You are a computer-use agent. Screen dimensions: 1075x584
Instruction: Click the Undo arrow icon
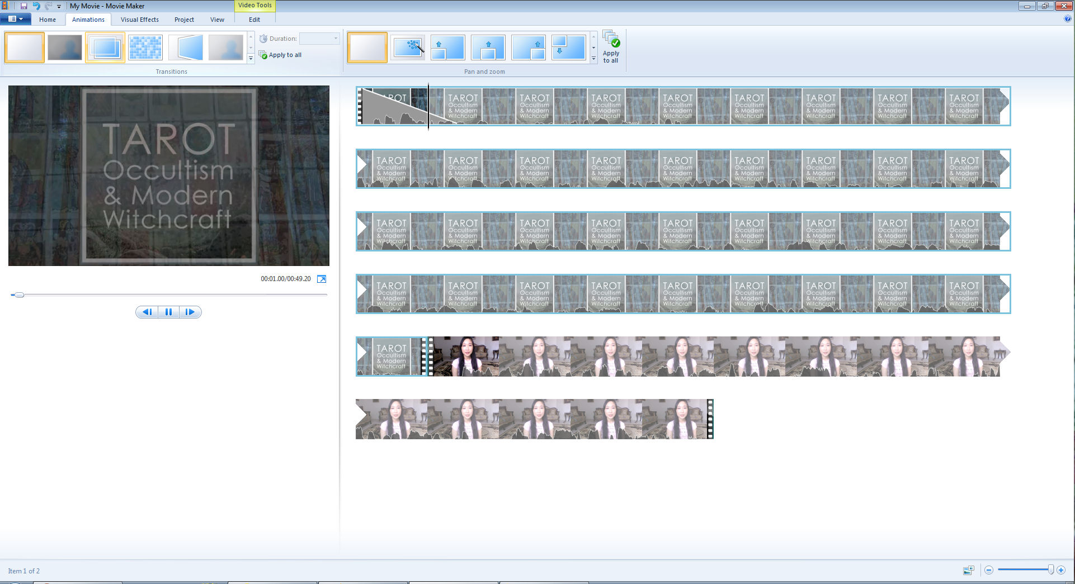[36, 6]
